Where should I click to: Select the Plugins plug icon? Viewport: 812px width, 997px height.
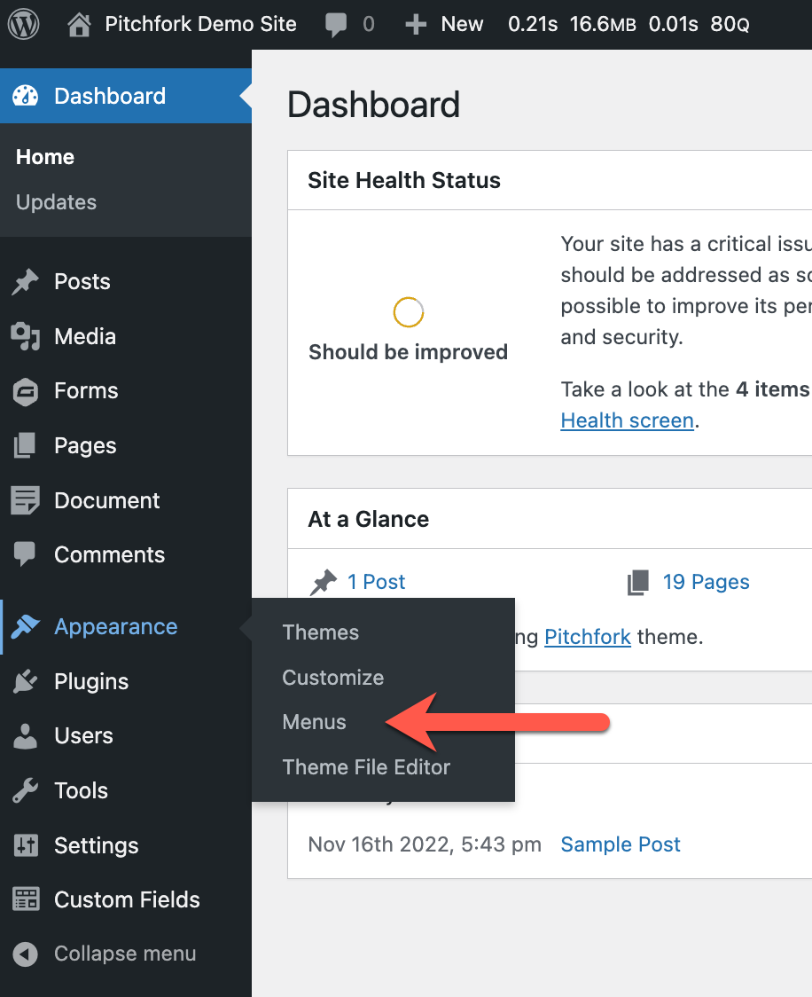click(x=27, y=681)
